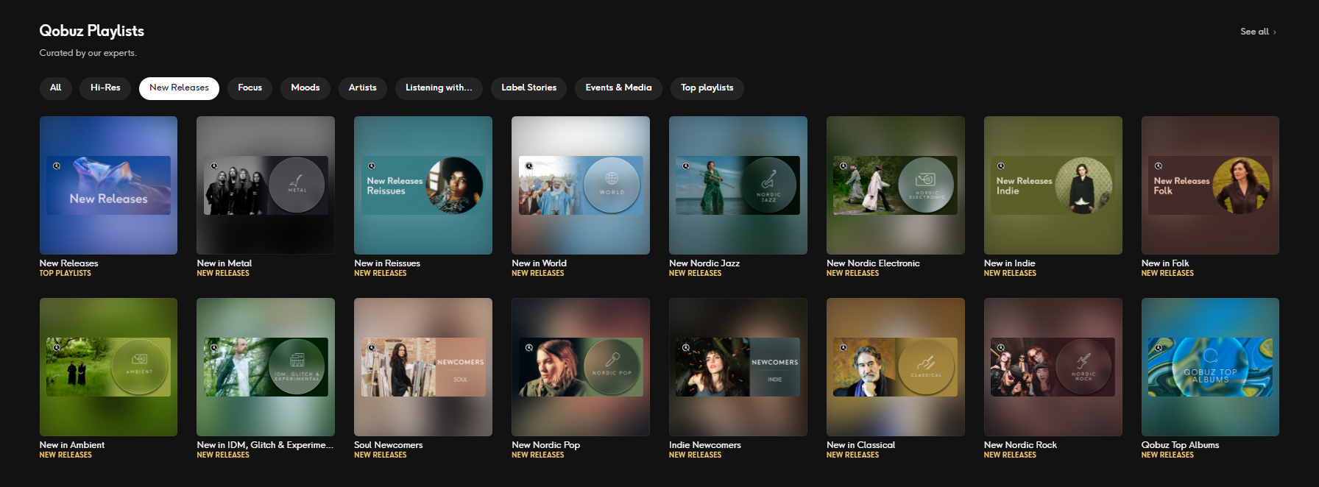Open the See all playlists link

(1258, 32)
